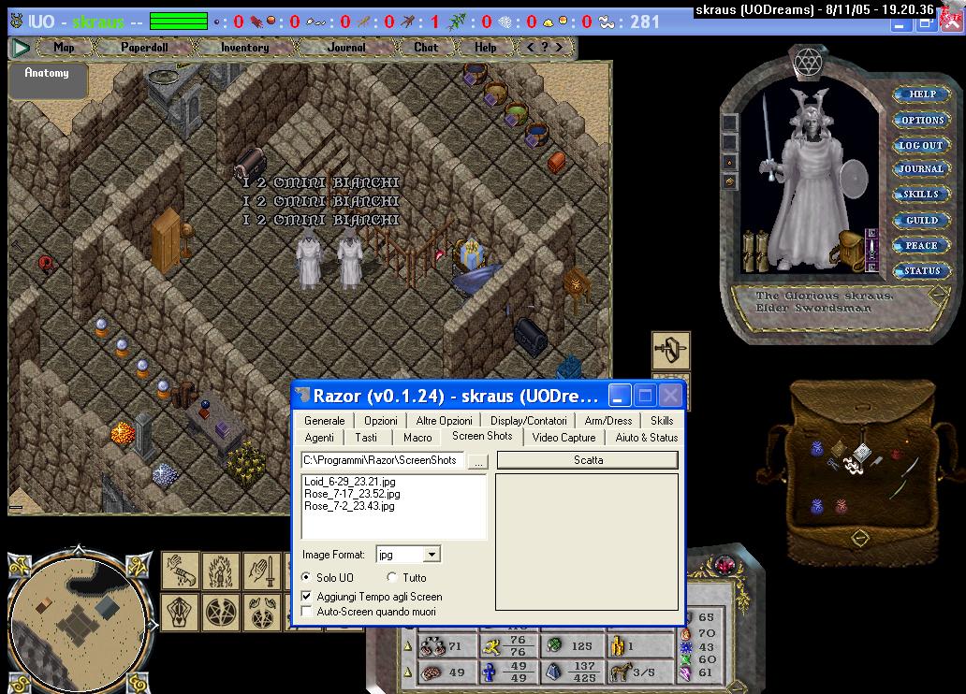The image size is (966, 694).
Task: Click the two hands over pentagram spell icon
Action: (262, 612)
